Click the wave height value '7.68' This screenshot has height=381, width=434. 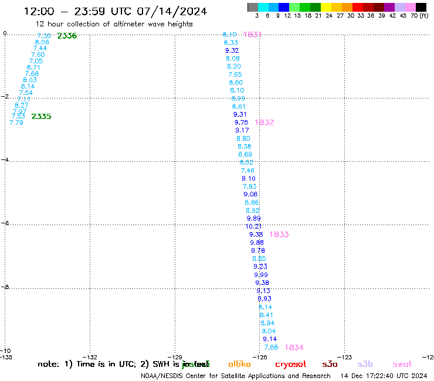coord(32,74)
